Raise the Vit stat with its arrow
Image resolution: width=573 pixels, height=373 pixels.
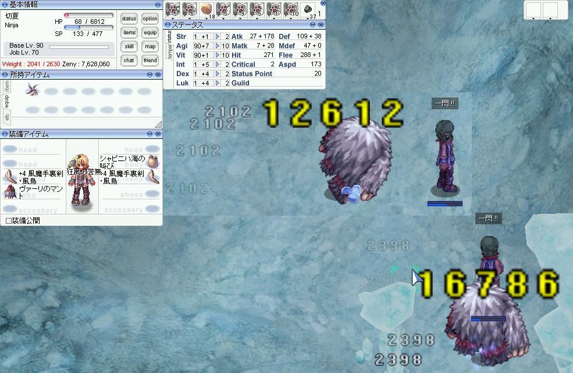pyautogui.click(x=218, y=55)
